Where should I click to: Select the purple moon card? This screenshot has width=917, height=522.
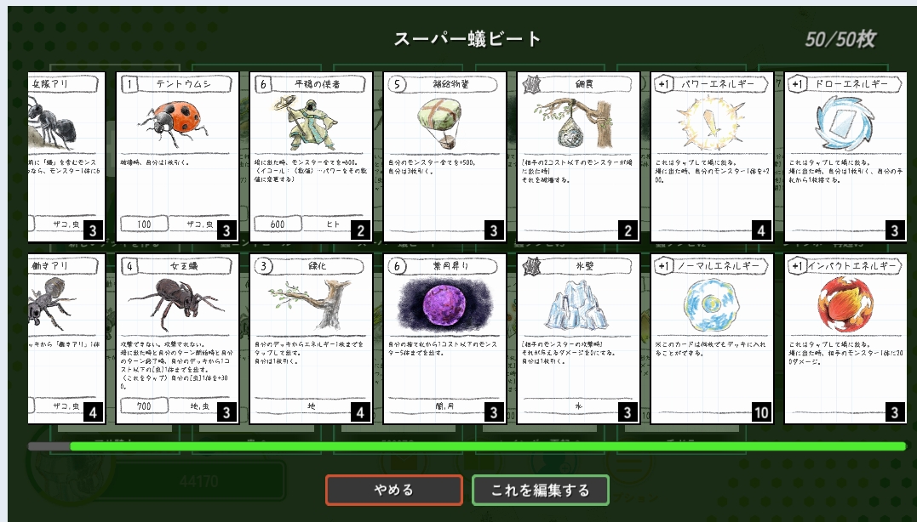[444, 338]
